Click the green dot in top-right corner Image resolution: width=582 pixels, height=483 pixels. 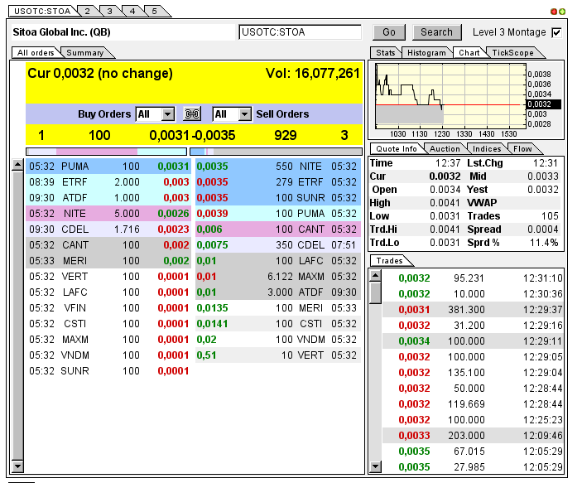pos(562,12)
